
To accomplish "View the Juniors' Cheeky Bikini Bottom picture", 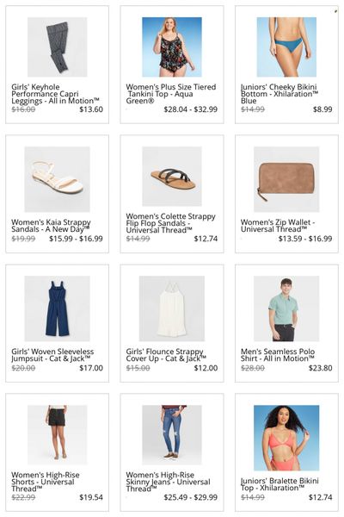I will point(286,47).
